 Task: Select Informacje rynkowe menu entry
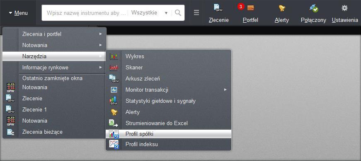click(x=54, y=67)
